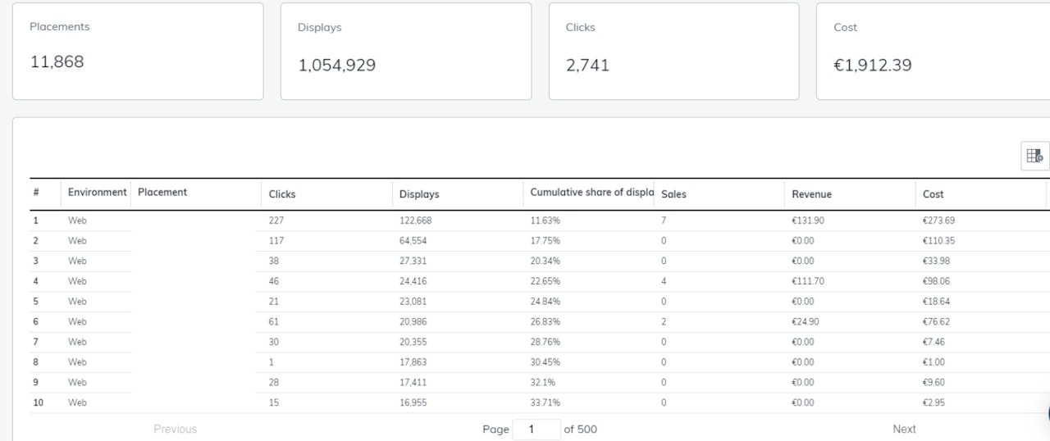This screenshot has width=1050, height=441.
Task: Go to the Next page
Action: point(904,429)
